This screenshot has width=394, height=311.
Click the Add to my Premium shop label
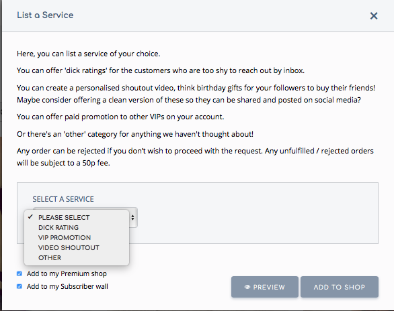coord(67,273)
